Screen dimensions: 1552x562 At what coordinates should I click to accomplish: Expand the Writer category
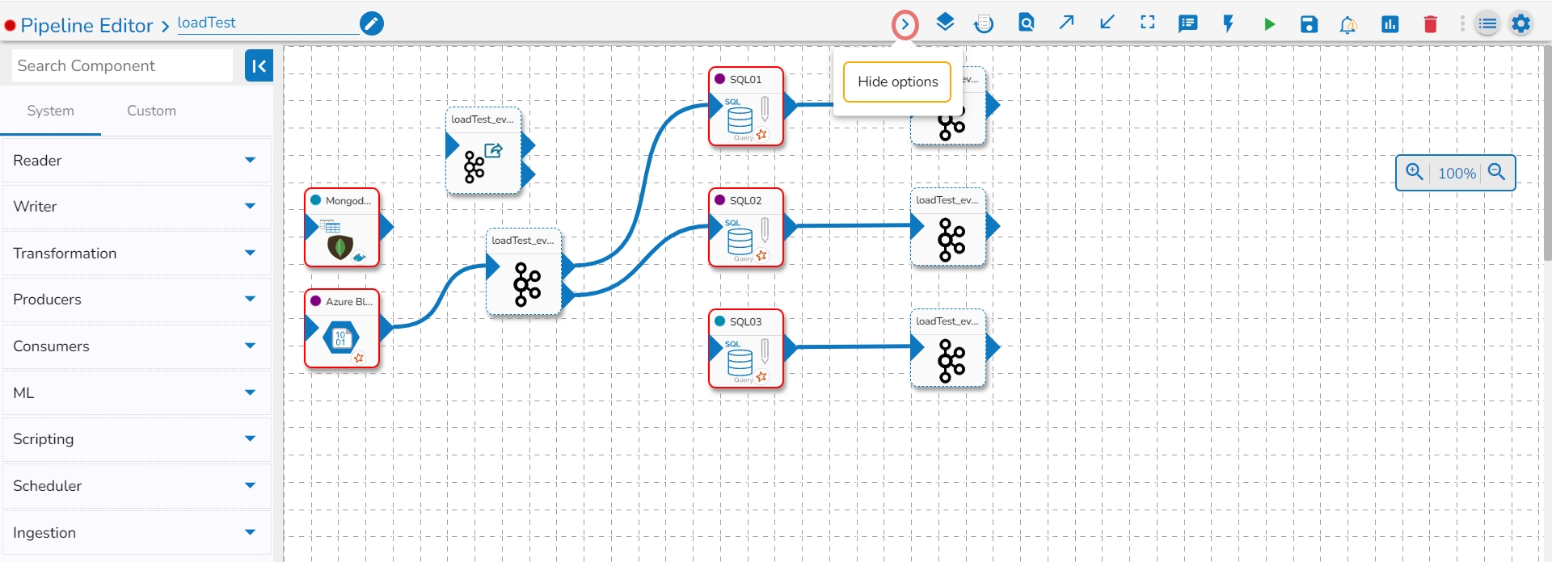click(136, 207)
